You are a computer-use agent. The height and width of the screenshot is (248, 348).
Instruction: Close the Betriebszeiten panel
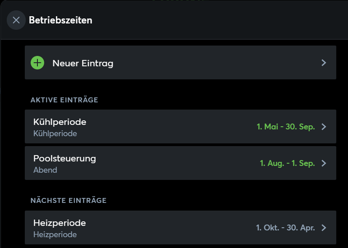click(16, 20)
